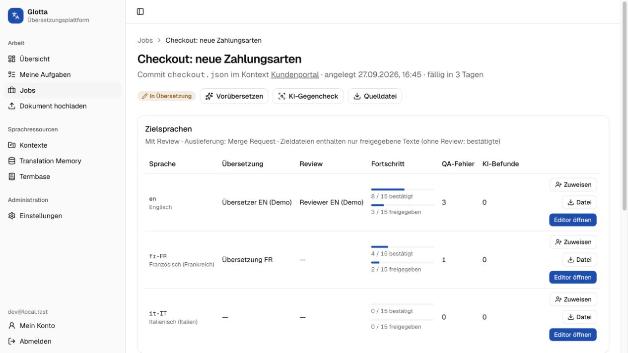628x353 pixels.
Task: Select the Jobs sidebar item
Action: (63, 90)
